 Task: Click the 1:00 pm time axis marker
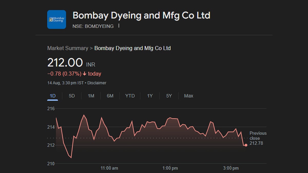tap(170, 168)
